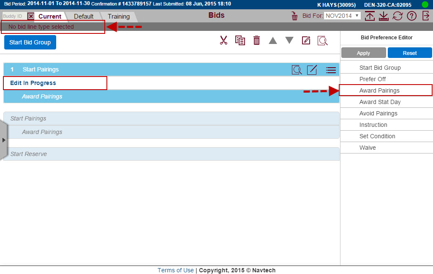The width and height of the screenshot is (433, 274).
Task: Click the trash can delete icon in toolbar
Action: (256, 41)
